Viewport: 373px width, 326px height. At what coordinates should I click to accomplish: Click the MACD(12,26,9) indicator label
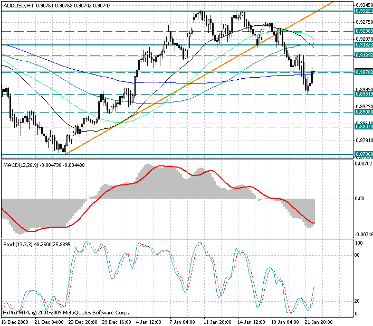22,165
